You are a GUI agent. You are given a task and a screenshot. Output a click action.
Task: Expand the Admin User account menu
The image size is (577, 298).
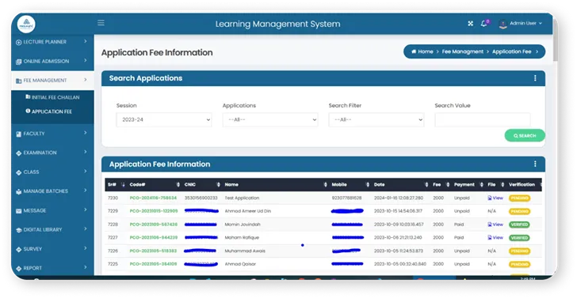click(525, 23)
